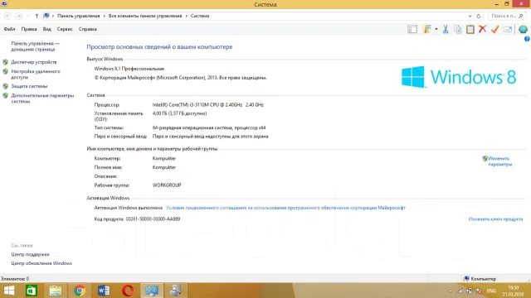Screen dimensions: 531x298
Task: Click Все элементы панели управления breadcrumb
Action: (x=145, y=16)
